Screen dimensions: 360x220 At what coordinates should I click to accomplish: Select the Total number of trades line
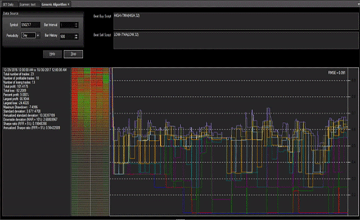19,74
